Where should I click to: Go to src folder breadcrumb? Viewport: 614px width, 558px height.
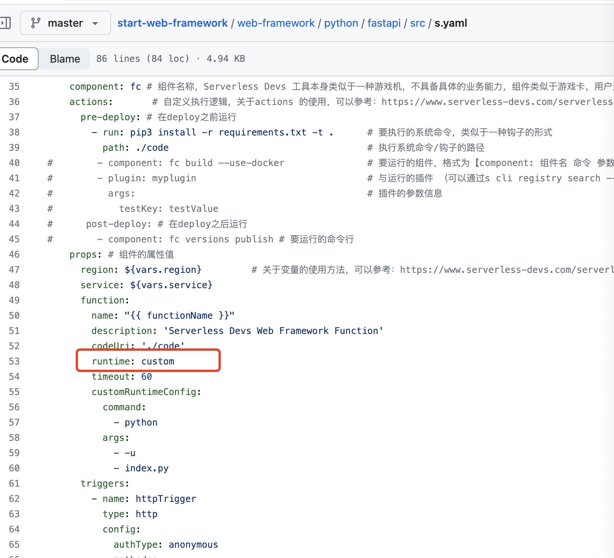coord(418,23)
